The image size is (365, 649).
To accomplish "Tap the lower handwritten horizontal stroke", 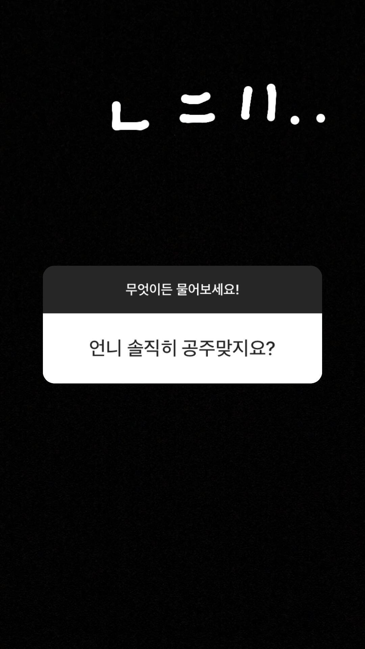I will click(197, 117).
